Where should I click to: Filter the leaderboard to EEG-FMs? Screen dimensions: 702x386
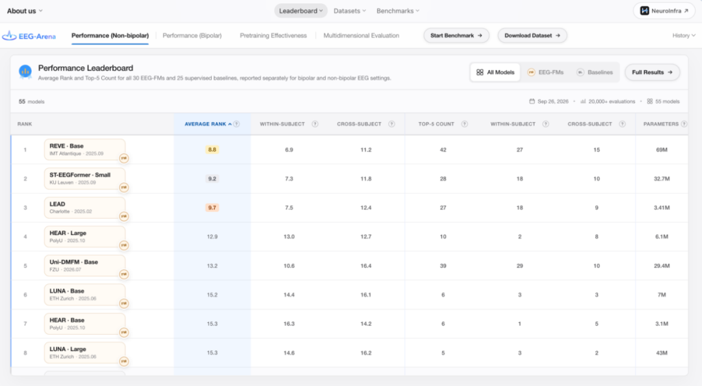(545, 73)
